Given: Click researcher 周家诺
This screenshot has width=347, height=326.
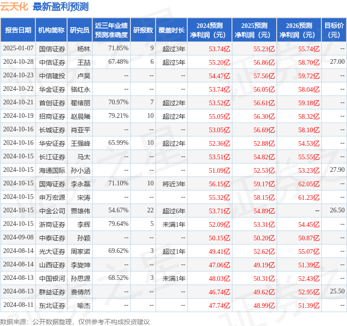Looking at the screenshot, I should 81,251.
